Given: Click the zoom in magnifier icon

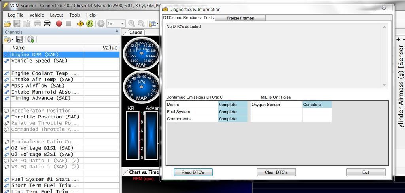Looking at the screenshot, I should pyautogui.click(x=131, y=23).
